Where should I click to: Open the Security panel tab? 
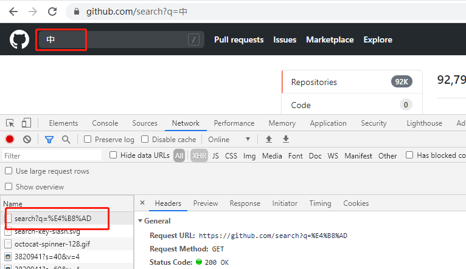point(374,123)
